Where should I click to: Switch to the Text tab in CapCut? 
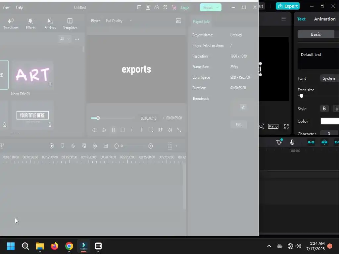coord(301,19)
